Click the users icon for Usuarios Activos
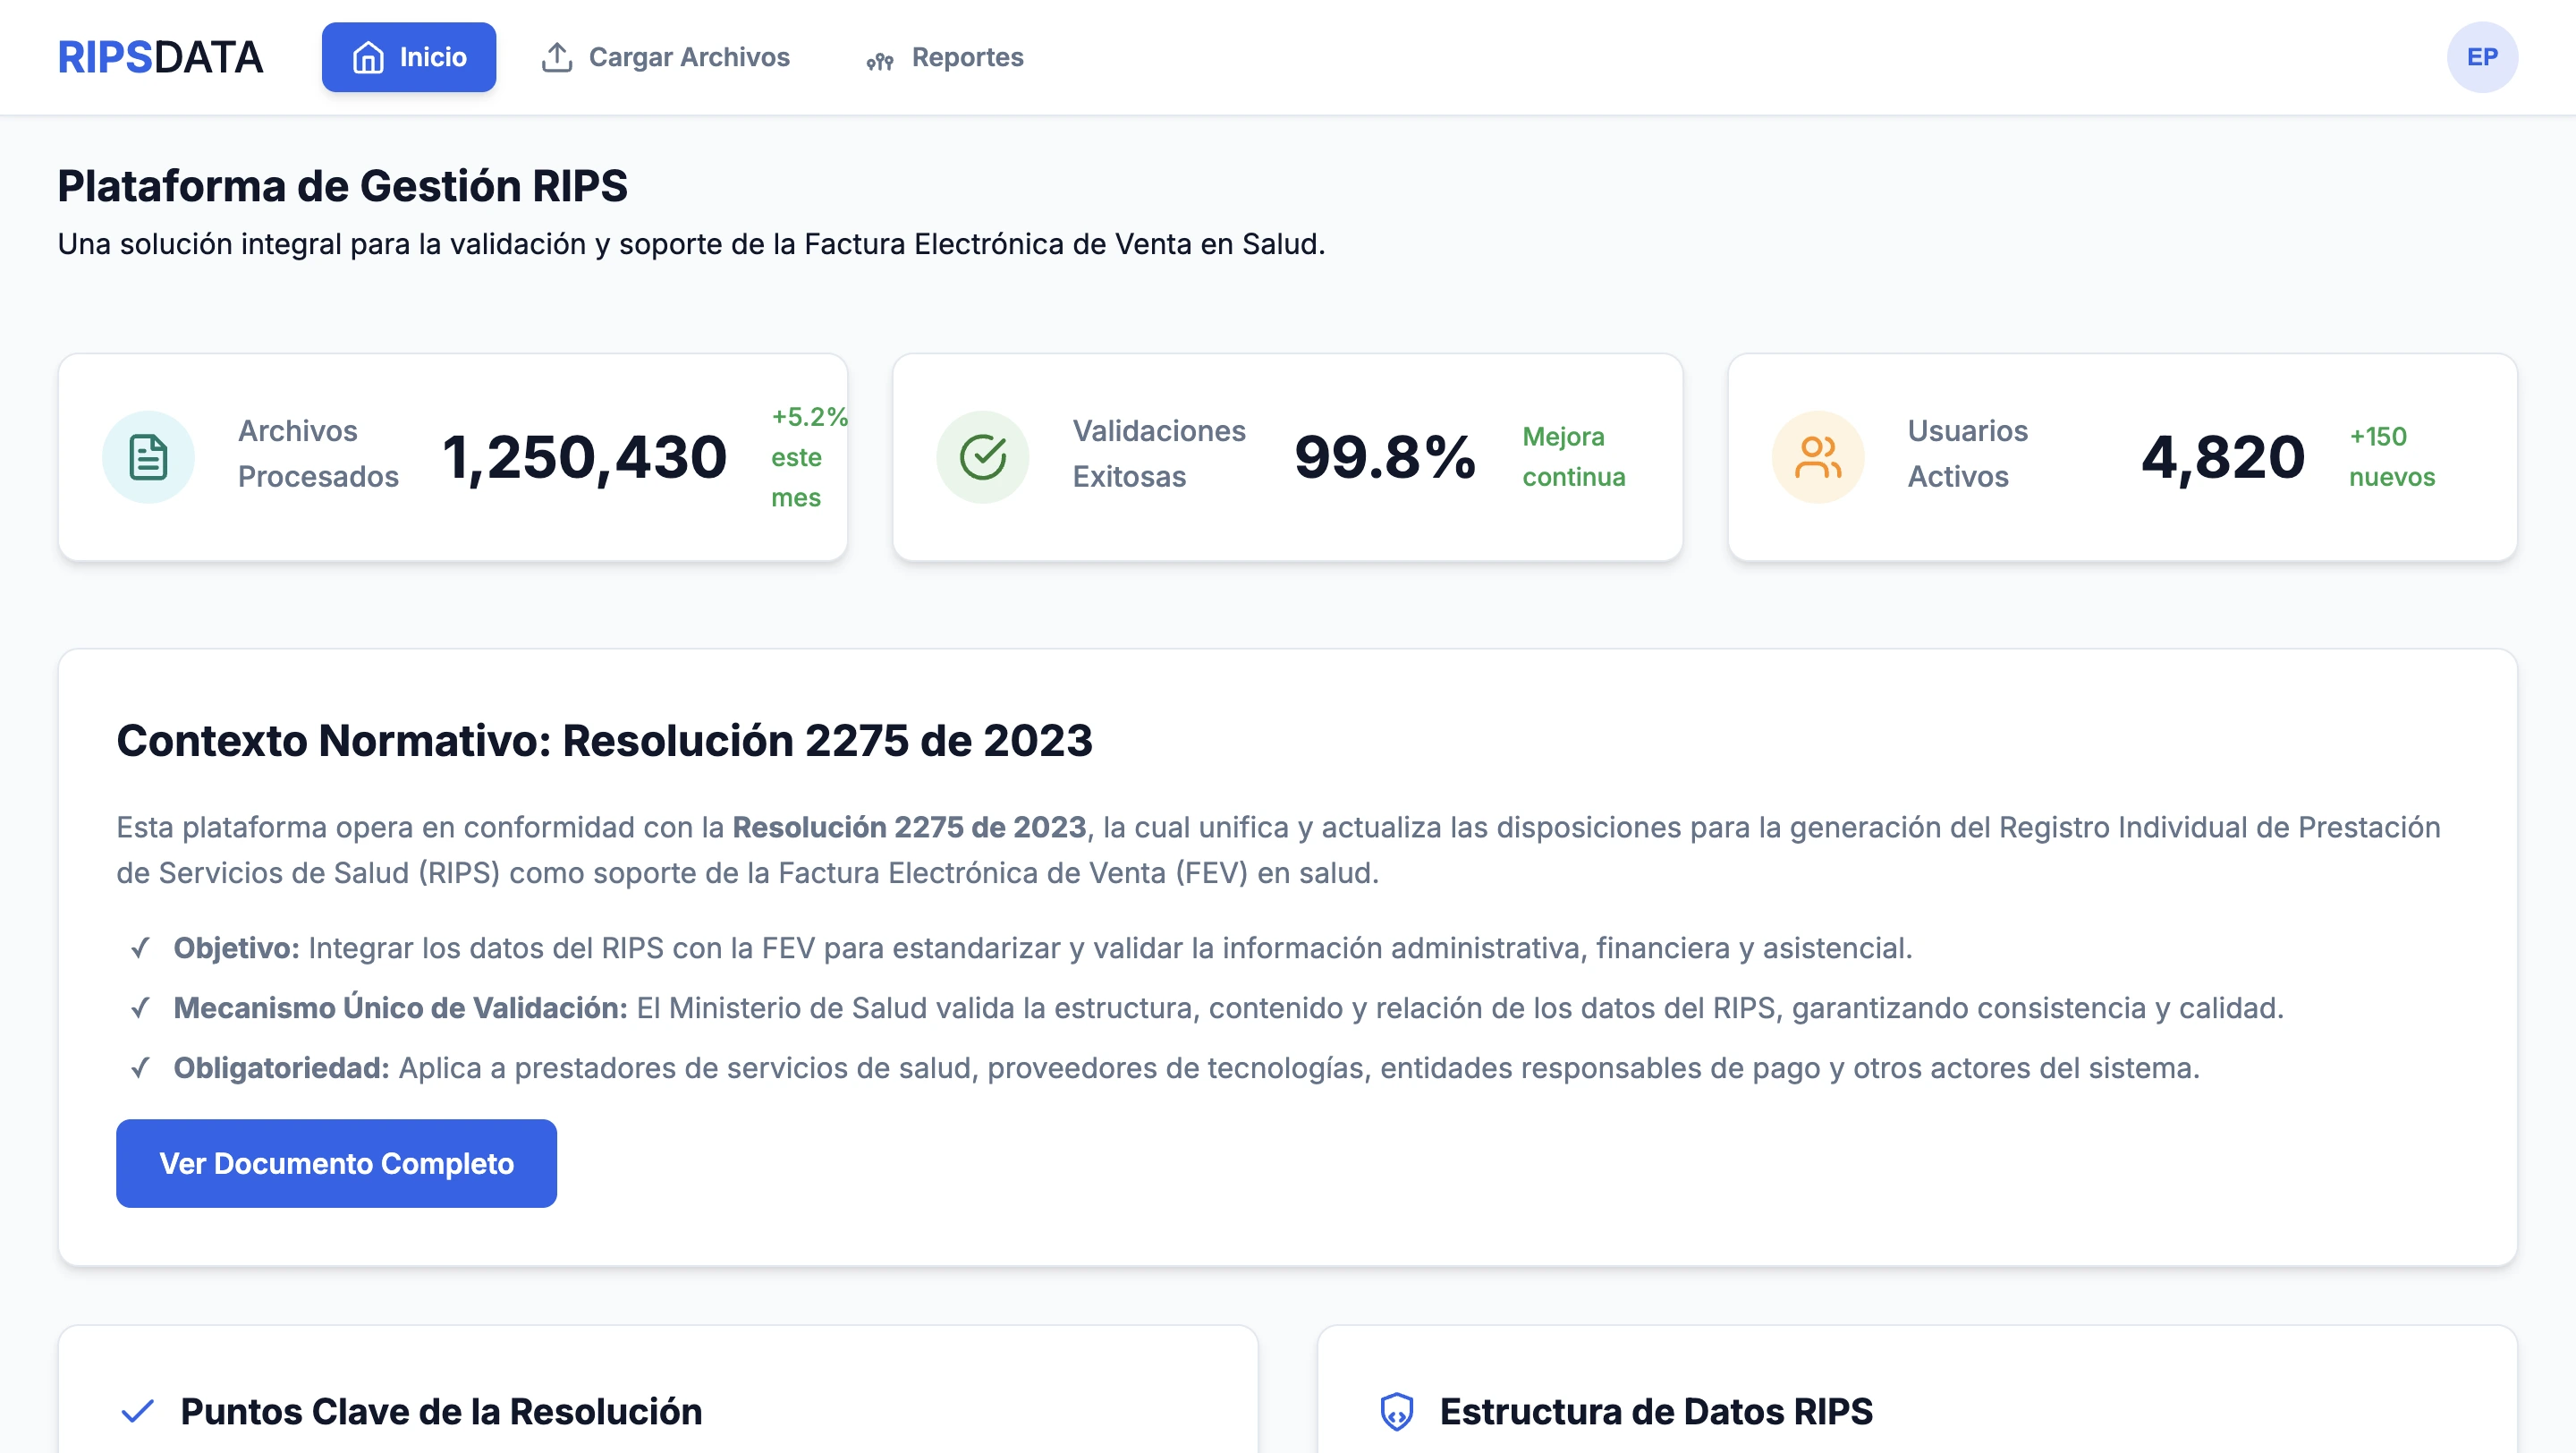The width and height of the screenshot is (2576, 1453). [1817, 457]
